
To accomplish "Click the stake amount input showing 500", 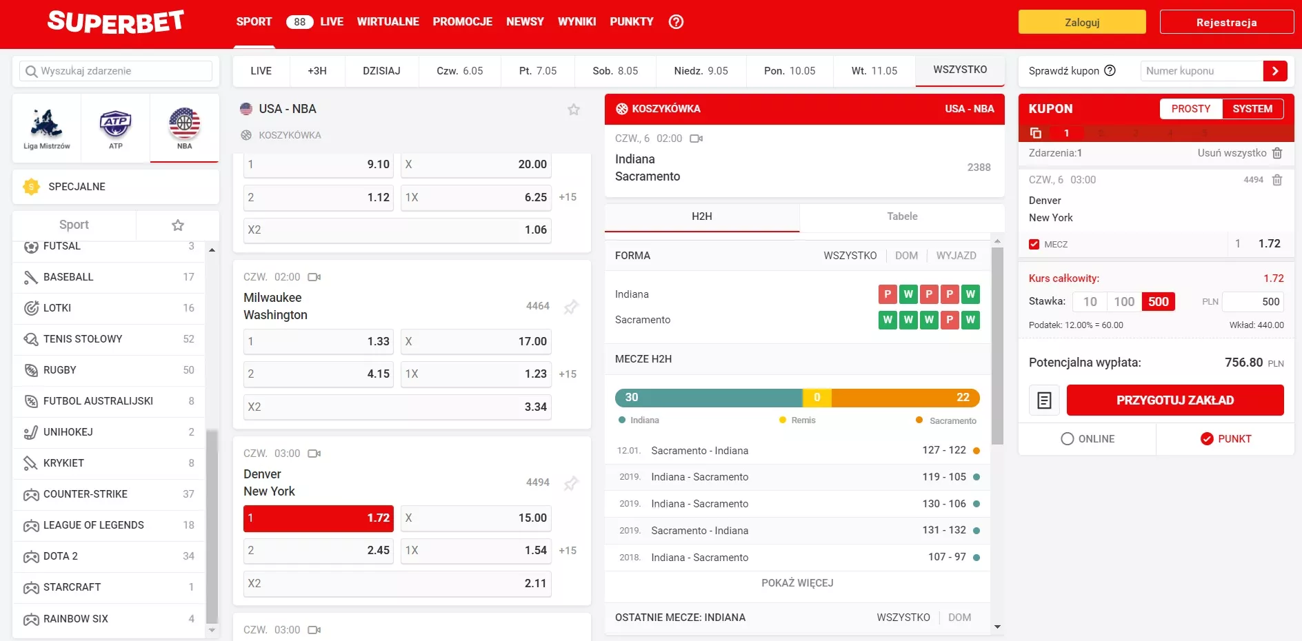I will pos(1252,302).
